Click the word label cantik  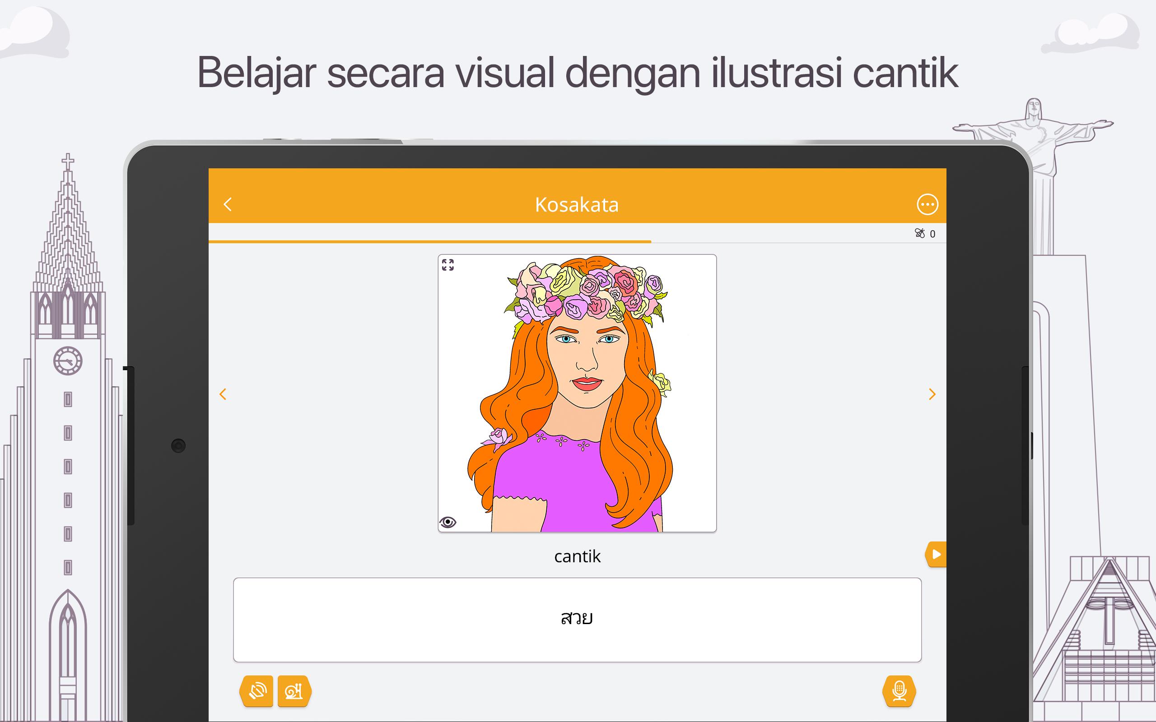coord(577,556)
